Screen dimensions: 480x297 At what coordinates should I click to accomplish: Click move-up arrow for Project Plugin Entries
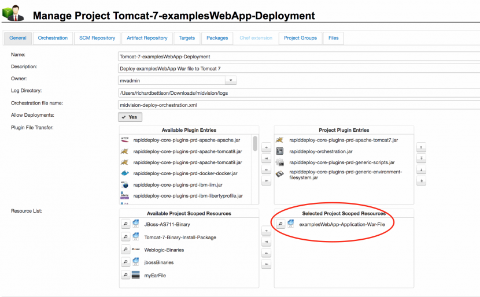[422, 147]
